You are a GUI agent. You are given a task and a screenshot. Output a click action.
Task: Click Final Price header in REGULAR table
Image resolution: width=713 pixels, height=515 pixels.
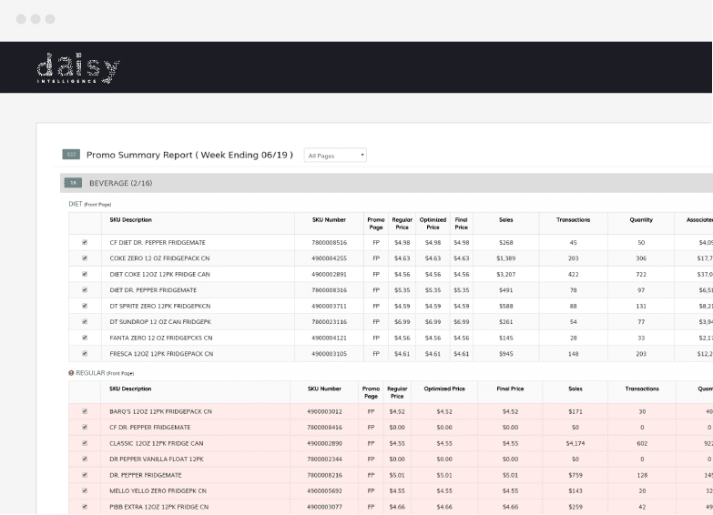click(x=510, y=389)
